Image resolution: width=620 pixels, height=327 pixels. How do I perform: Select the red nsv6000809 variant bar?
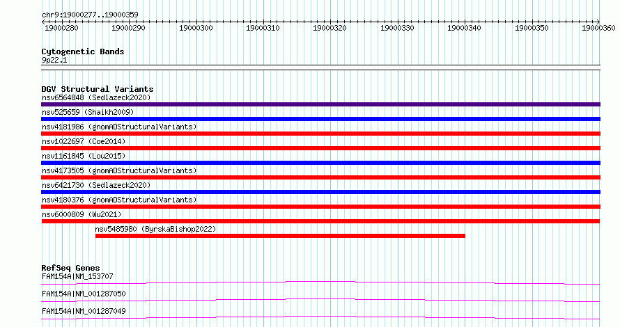pyautogui.click(x=320, y=221)
